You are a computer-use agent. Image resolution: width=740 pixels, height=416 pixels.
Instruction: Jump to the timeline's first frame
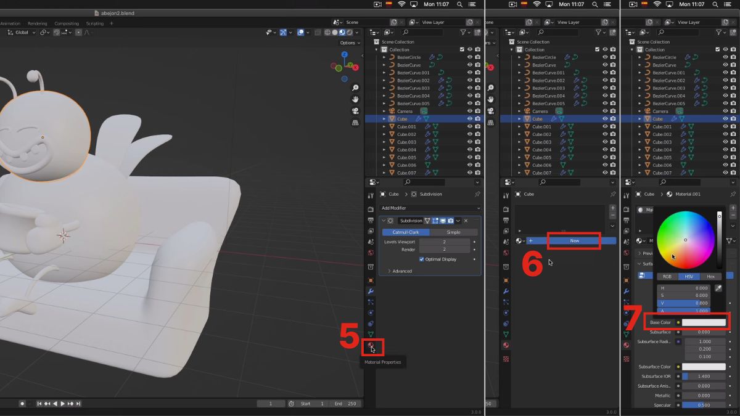tap(39, 404)
